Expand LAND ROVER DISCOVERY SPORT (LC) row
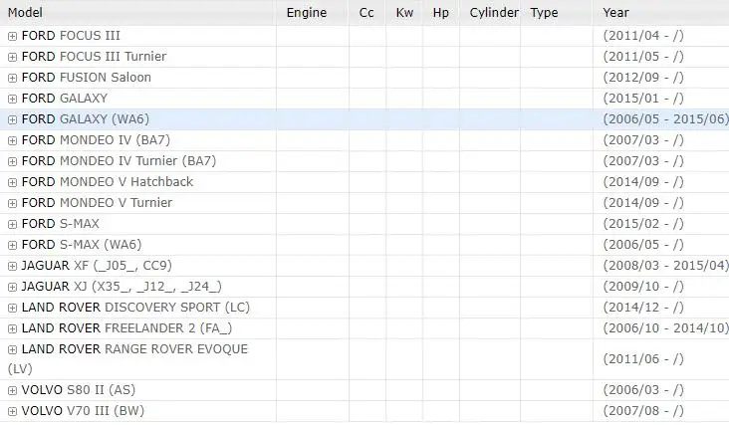Image resolution: width=729 pixels, height=425 pixels. pyautogui.click(x=13, y=308)
